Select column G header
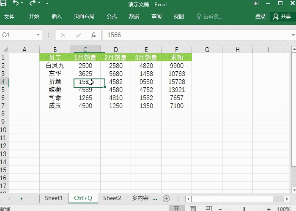This screenshot has width=296, height=211. (x=207, y=49)
